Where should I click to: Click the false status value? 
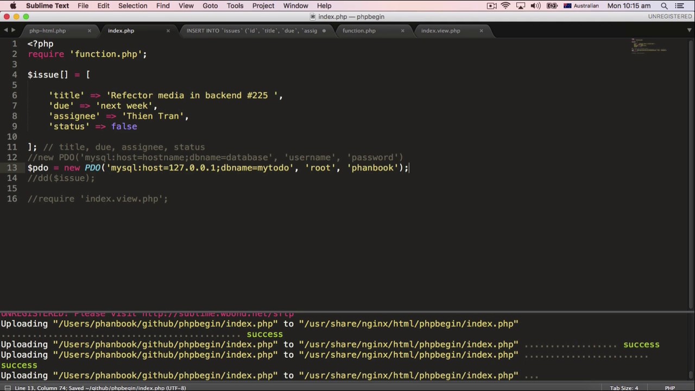click(x=124, y=126)
